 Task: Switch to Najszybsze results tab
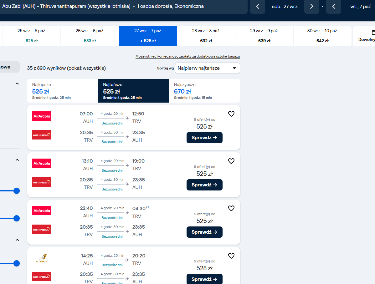pyautogui.click(x=204, y=91)
